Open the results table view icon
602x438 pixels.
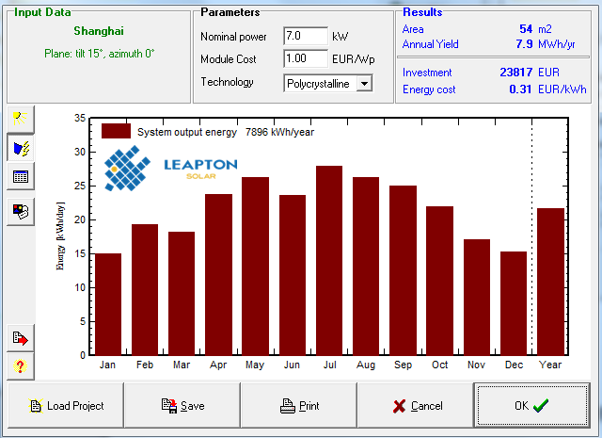[x=21, y=177]
